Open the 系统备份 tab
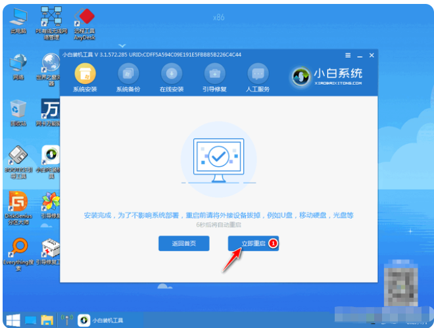 pyautogui.click(x=129, y=73)
